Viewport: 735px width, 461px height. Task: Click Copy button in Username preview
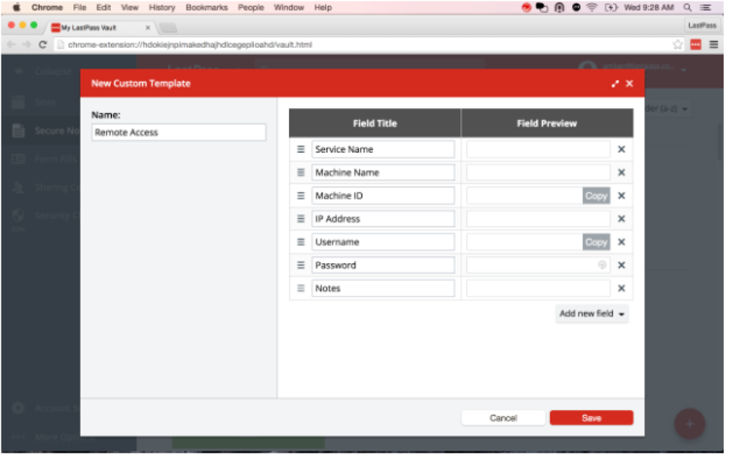coord(596,242)
